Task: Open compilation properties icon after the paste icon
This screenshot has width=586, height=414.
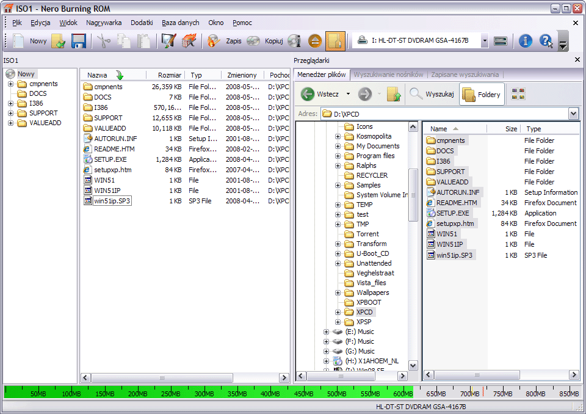Action: tap(168, 41)
